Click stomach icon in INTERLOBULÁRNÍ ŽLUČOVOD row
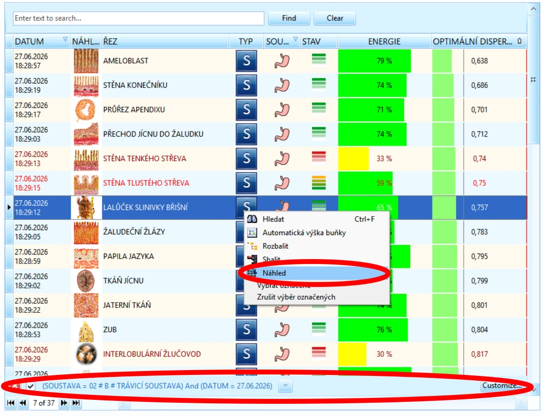This screenshot has width=543, height=416. (282, 354)
